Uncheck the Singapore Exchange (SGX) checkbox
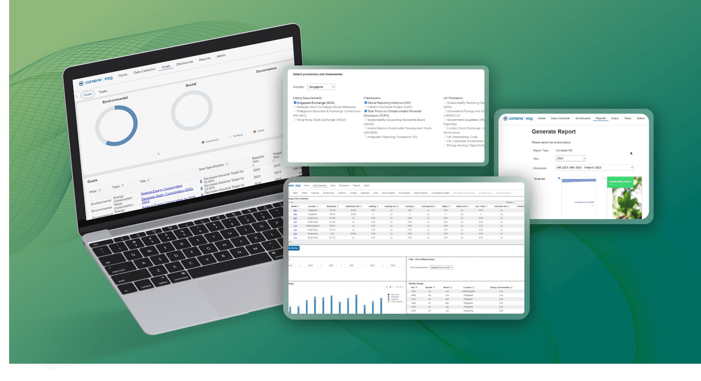This screenshot has width=701, height=381. coord(295,103)
